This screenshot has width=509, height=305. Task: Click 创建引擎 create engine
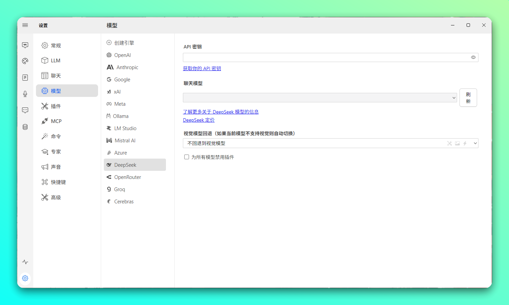tap(135, 43)
